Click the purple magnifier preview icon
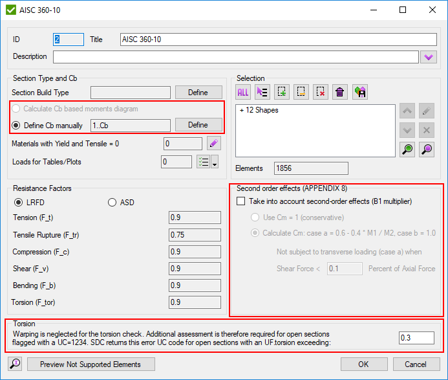Viewport: 448px width, 380px height. 427,150
